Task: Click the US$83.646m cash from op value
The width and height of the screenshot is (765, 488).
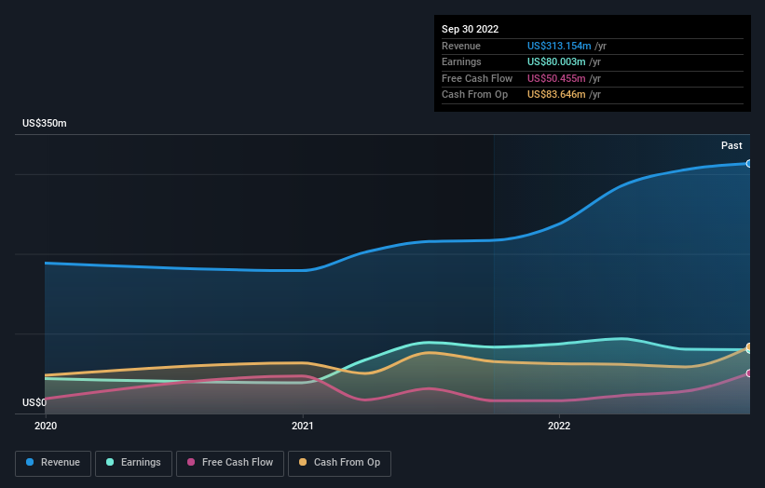Action: click(556, 95)
